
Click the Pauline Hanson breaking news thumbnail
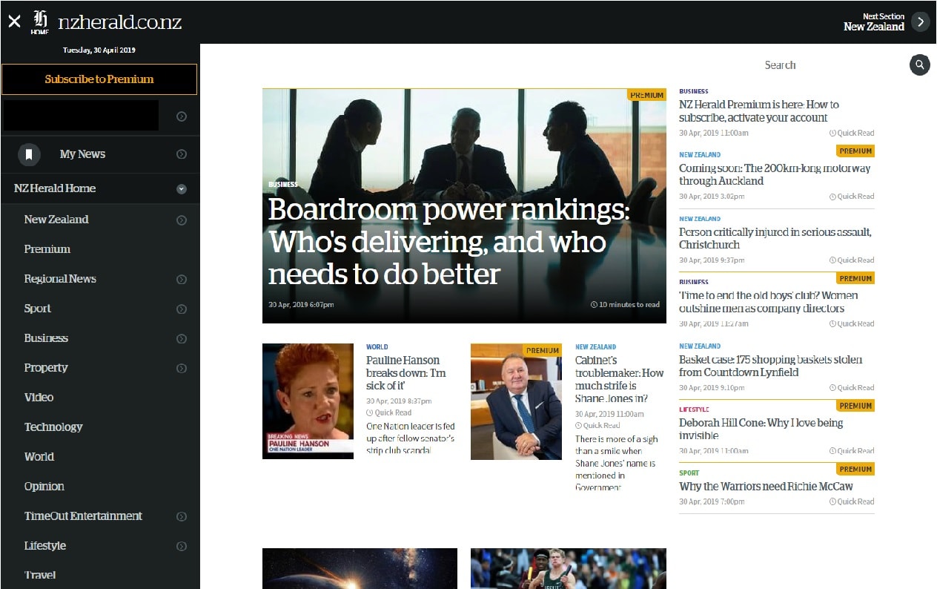click(308, 401)
